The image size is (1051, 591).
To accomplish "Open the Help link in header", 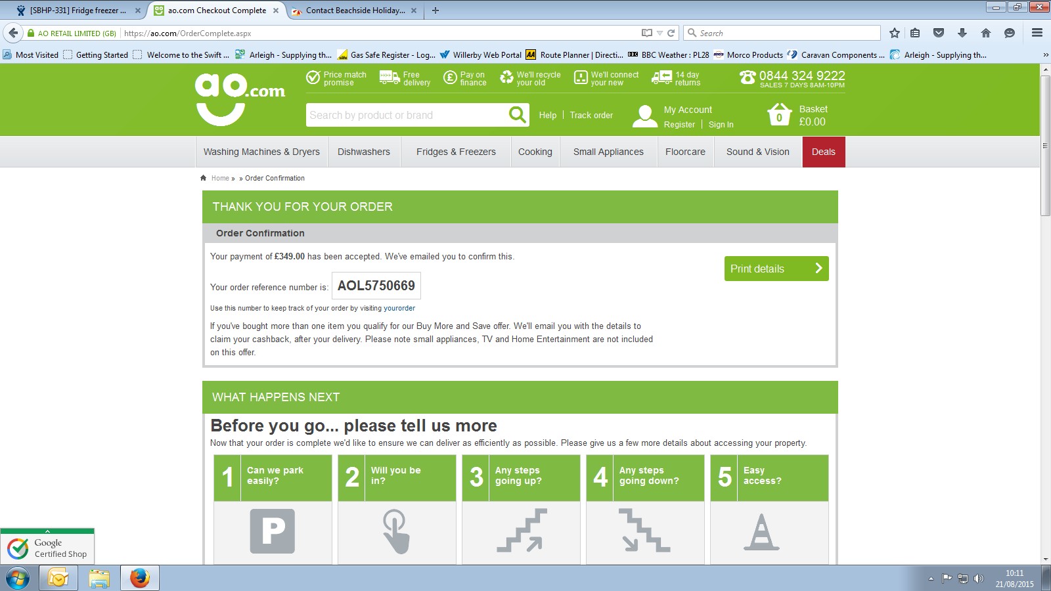I will pos(548,115).
